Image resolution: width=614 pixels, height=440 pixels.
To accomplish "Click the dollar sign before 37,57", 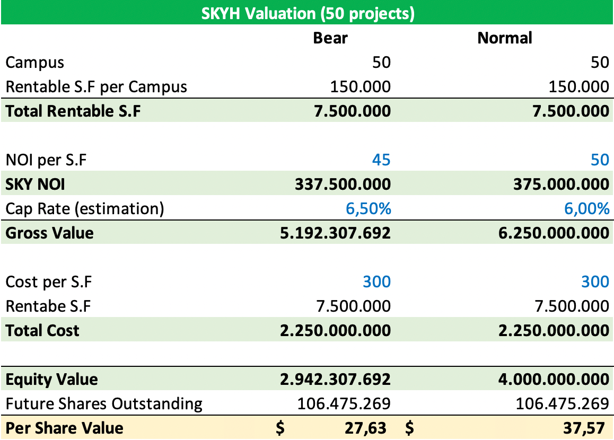I will point(409,428).
